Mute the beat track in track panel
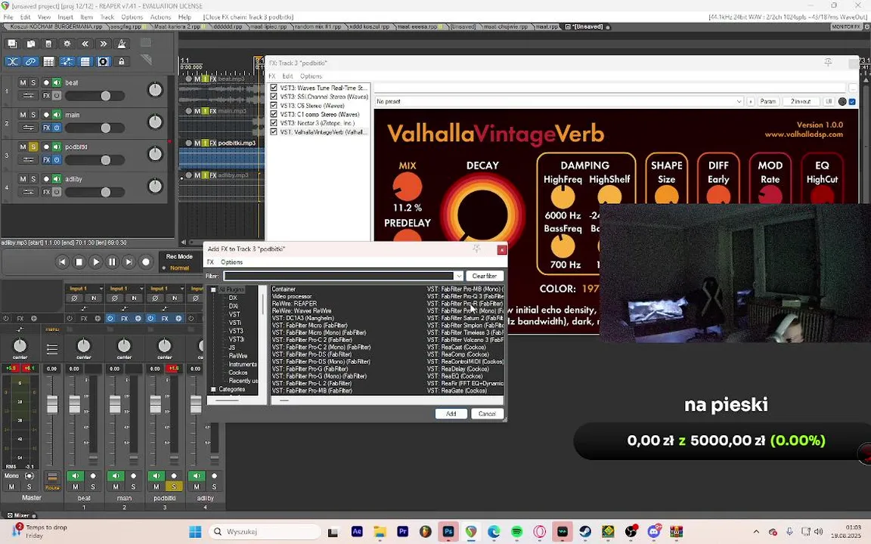The height and width of the screenshot is (544, 871). click(23, 82)
